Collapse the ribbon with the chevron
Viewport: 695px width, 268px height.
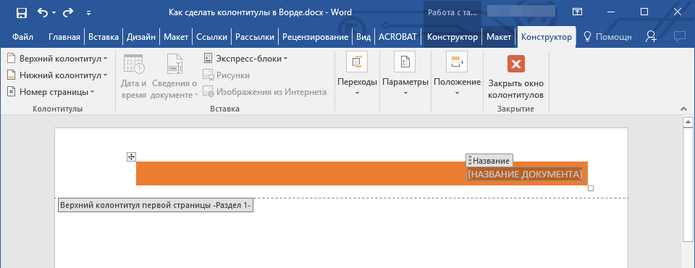(683, 109)
